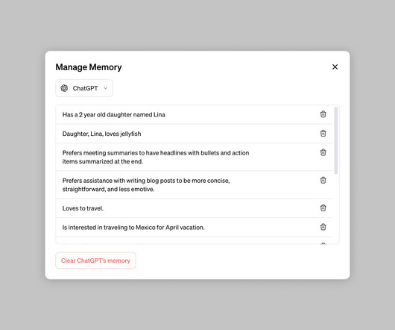
Task: Select 'Is interested in traveling to Mexico' text
Action: click(x=133, y=227)
